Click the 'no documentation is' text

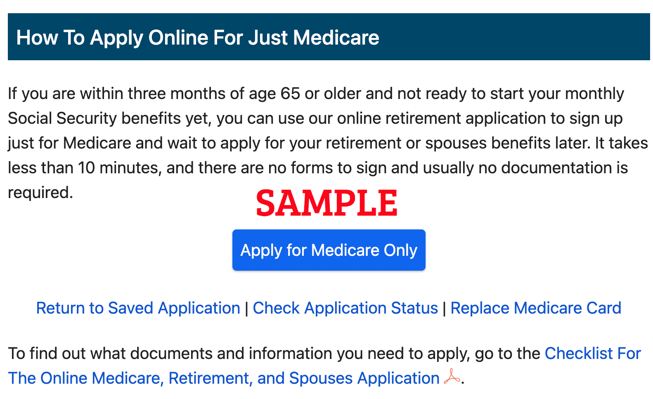pos(553,168)
